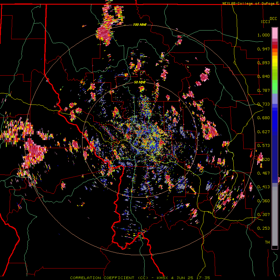Screen dimensions: 280x280
Task: Click the Correlation Coefficient KMSX caption text
Action: [140, 278]
